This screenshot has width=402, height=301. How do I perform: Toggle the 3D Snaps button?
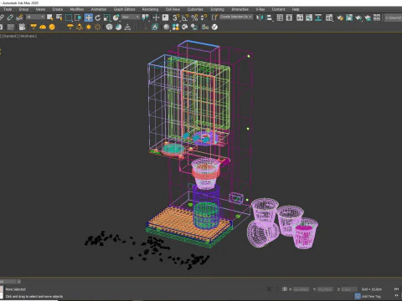click(176, 18)
